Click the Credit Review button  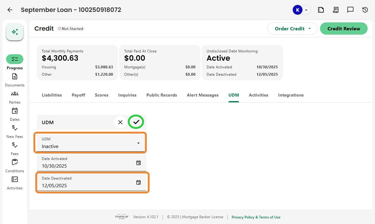point(344,28)
